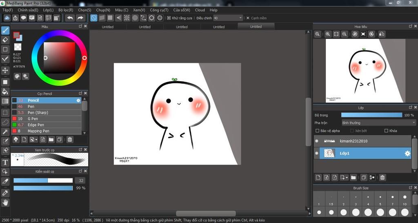This screenshot has width=418, height=223.
Task: Select the Edge Pen brush
Action: pyautogui.click(x=47, y=125)
